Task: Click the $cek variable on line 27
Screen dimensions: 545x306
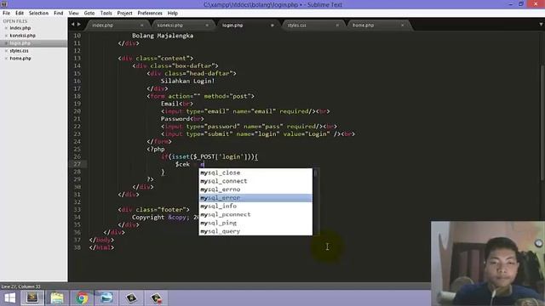Action: [182, 164]
